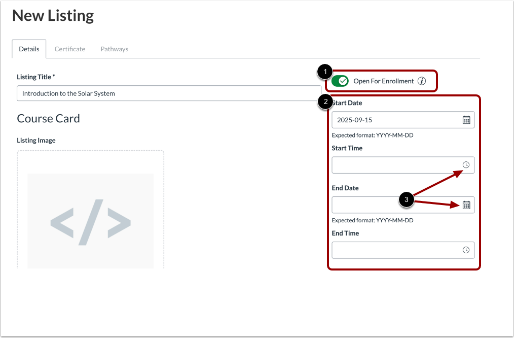Open the Pathways tab
The height and width of the screenshot is (338, 514).
(115, 49)
